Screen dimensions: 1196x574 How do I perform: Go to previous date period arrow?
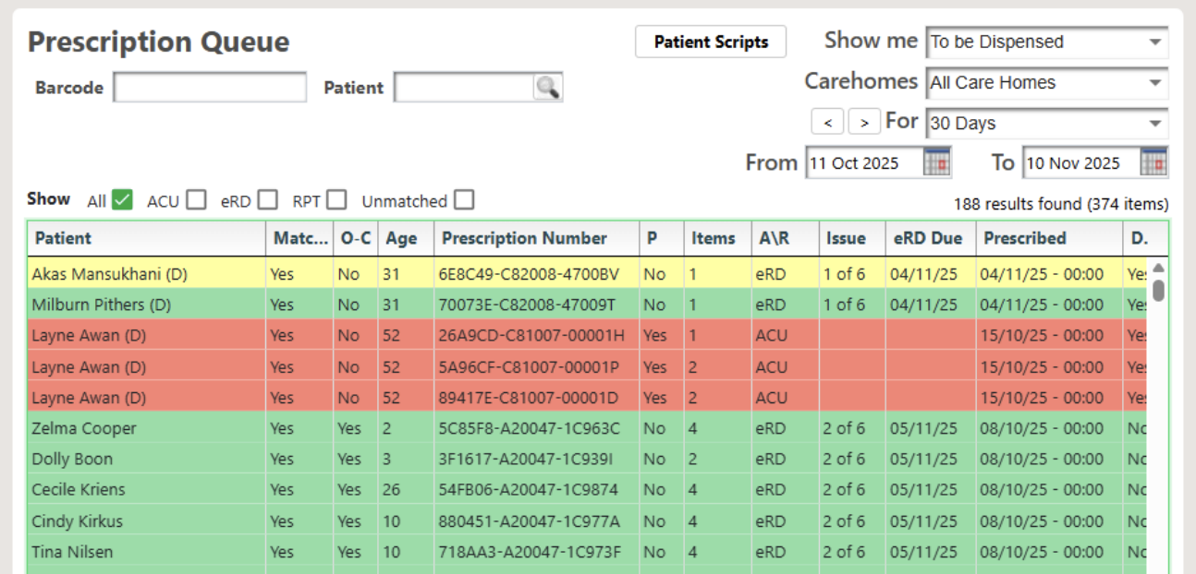(x=827, y=122)
